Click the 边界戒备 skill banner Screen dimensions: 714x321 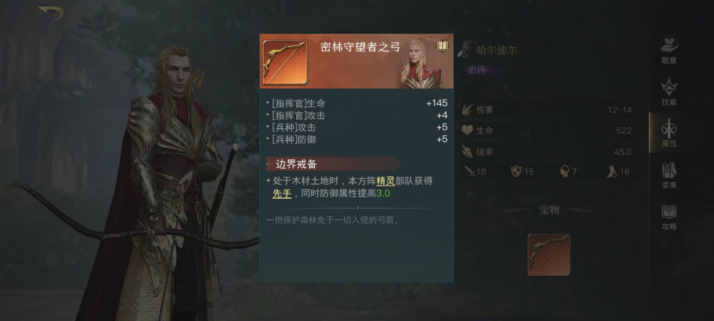pos(333,164)
